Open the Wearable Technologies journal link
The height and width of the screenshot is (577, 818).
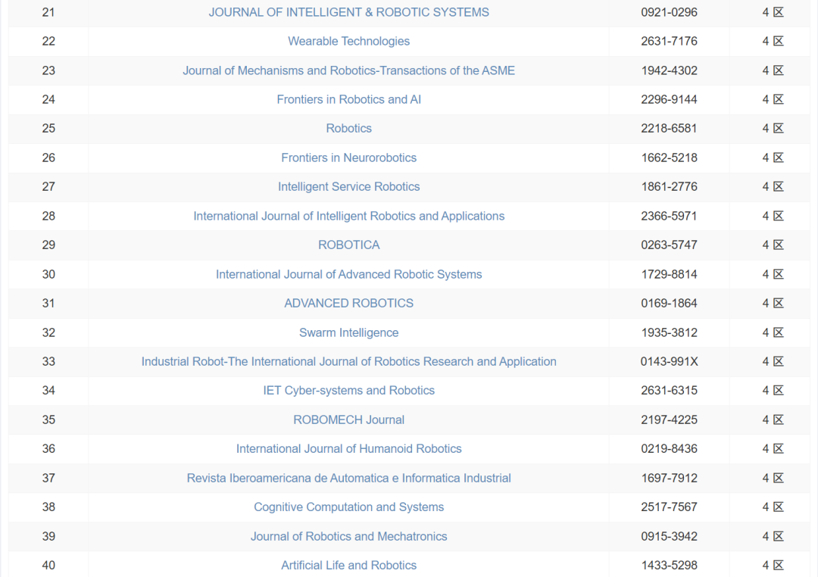click(348, 41)
